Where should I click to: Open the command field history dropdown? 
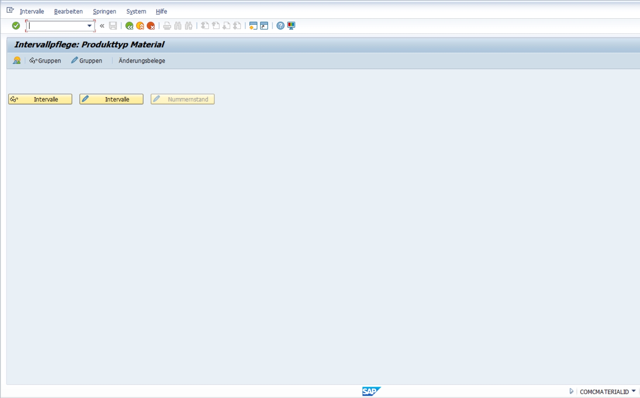point(90,26)
